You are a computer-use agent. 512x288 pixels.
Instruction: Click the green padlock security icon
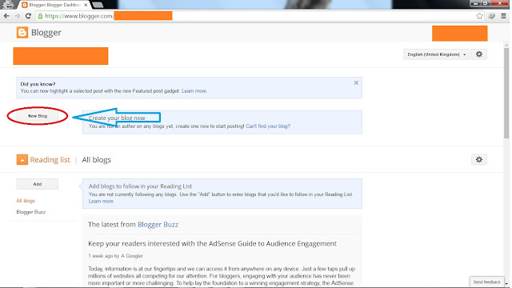tap(40, 16)
